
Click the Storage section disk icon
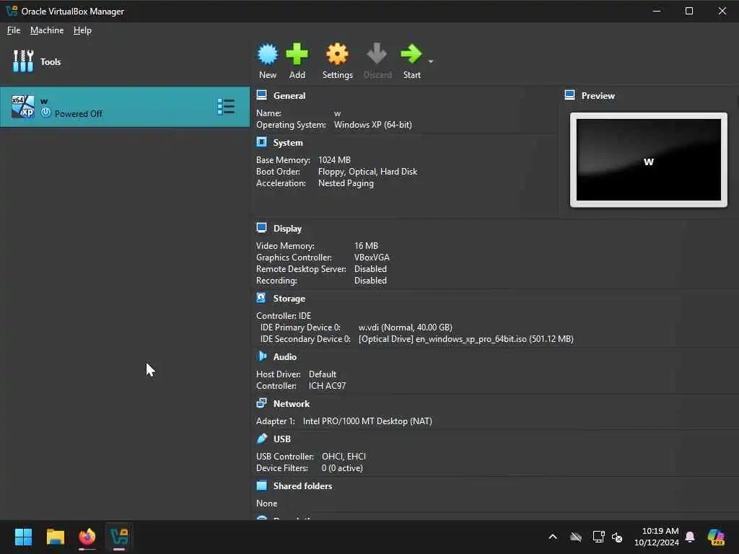click(261, 298)
